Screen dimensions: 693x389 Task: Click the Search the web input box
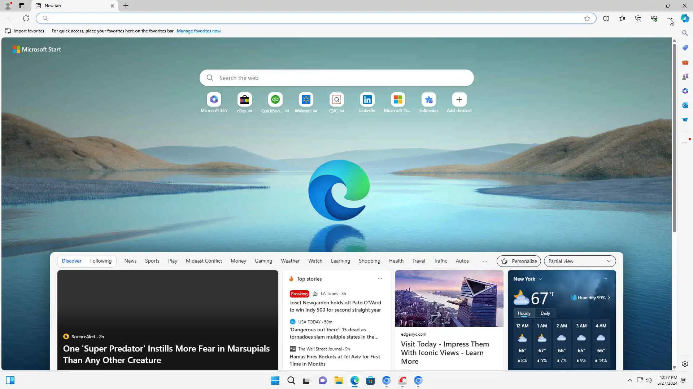click(x=336, y=78)
